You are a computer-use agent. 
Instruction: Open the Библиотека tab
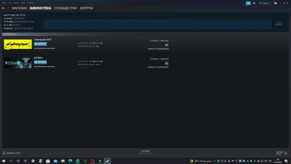click(x=40, y=8)
